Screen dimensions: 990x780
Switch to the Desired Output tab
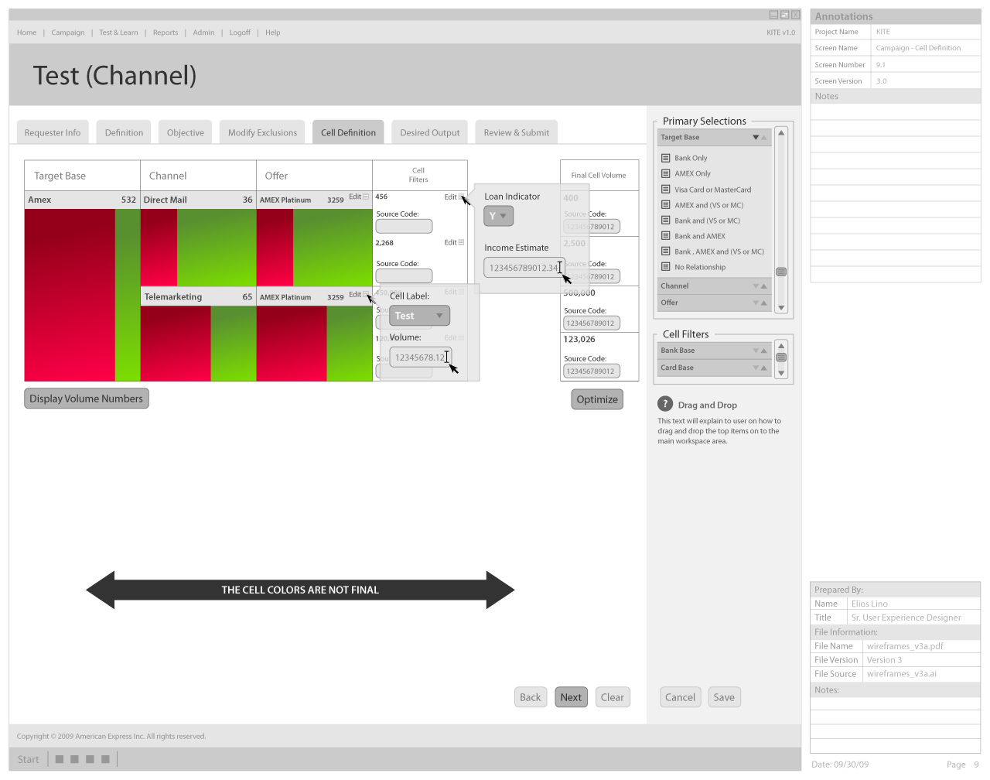[x=429, y=132]
